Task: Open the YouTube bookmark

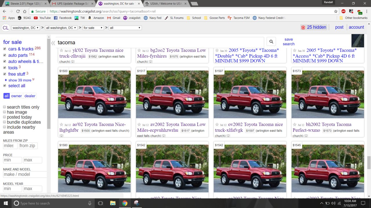Action: click(42, 18)
